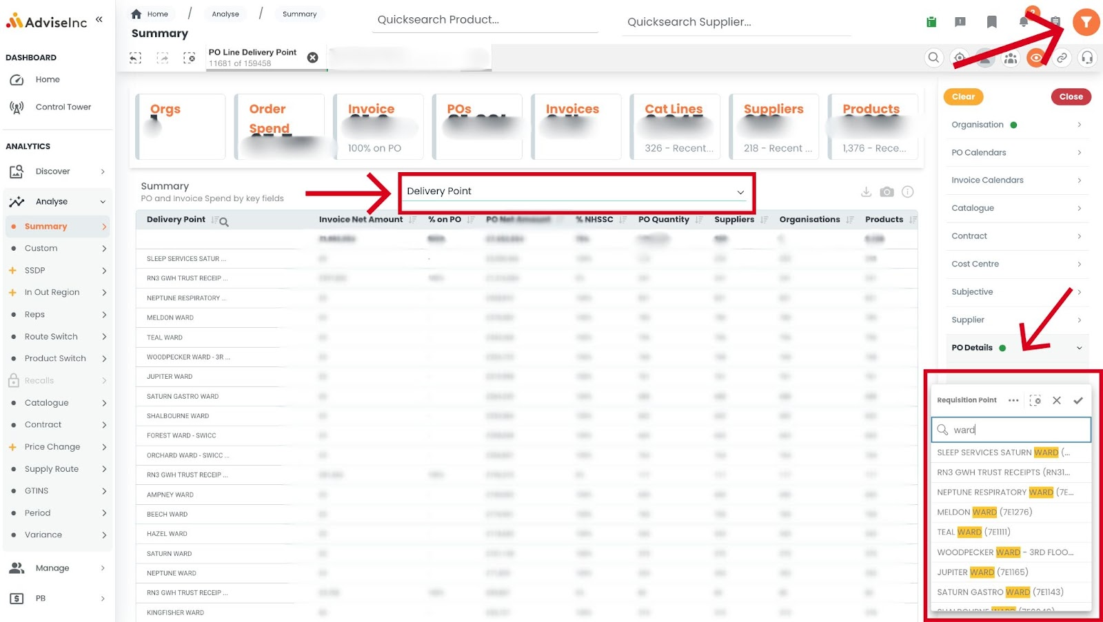Open the headset support icon
The width and height of the screenshot is (1103, 622).
pos(1087,58)
